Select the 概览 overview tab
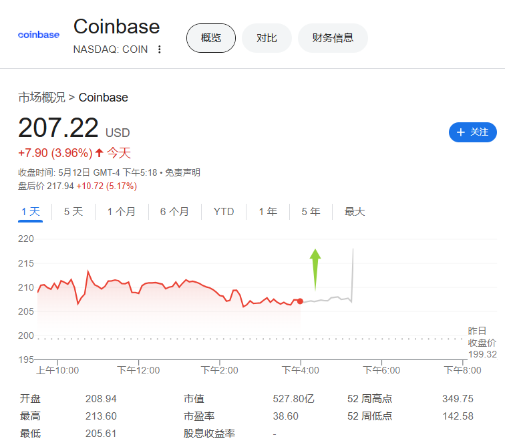Image resolution: width=505 pixels, height=447 pixels. tap(211, 38)
